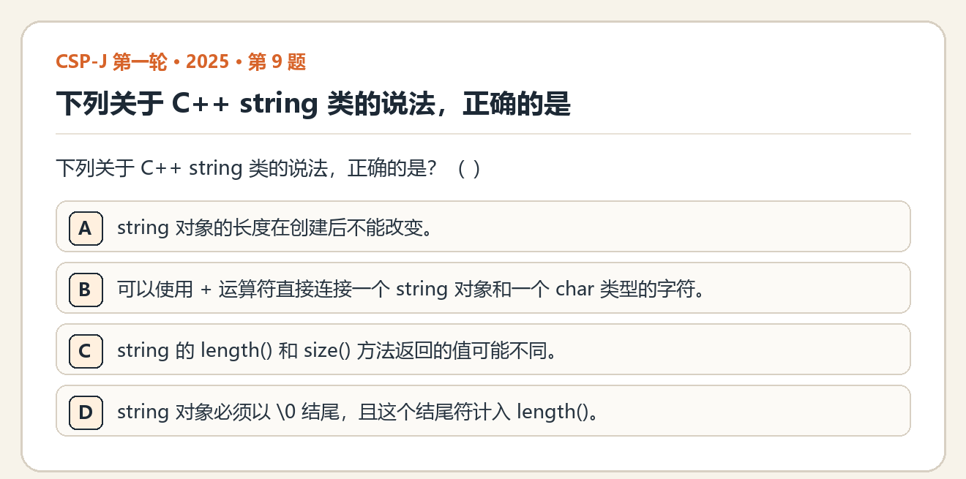
Task: Select the B letter badge
Action: (x=86, y=289)
